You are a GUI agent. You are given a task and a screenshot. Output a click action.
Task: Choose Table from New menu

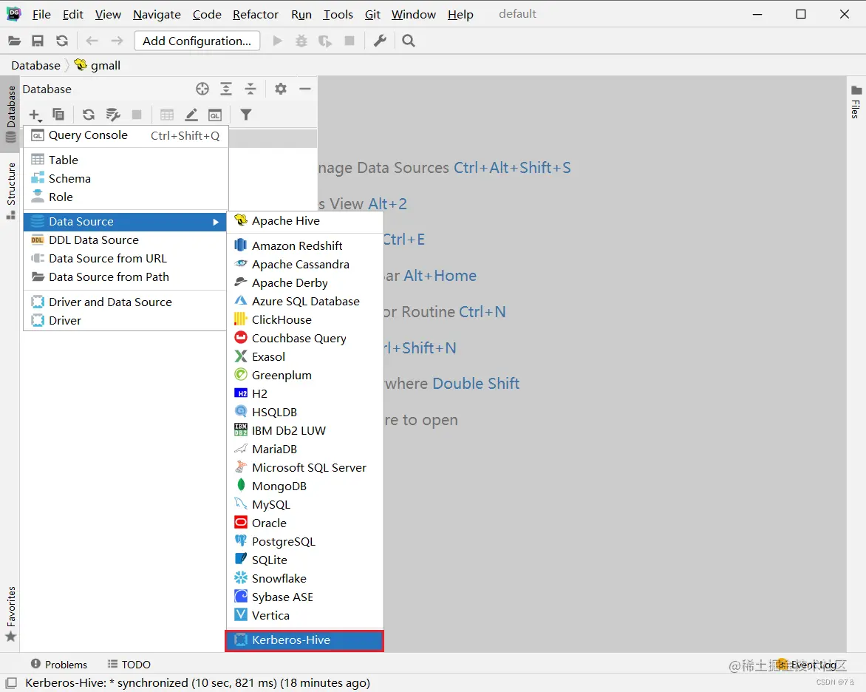pyautogui.click(x=126, y=160)
